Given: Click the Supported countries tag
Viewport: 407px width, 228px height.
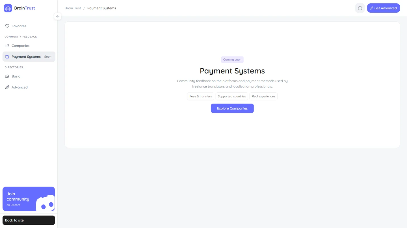Looking at the screenshot, I should pos(232,96).
